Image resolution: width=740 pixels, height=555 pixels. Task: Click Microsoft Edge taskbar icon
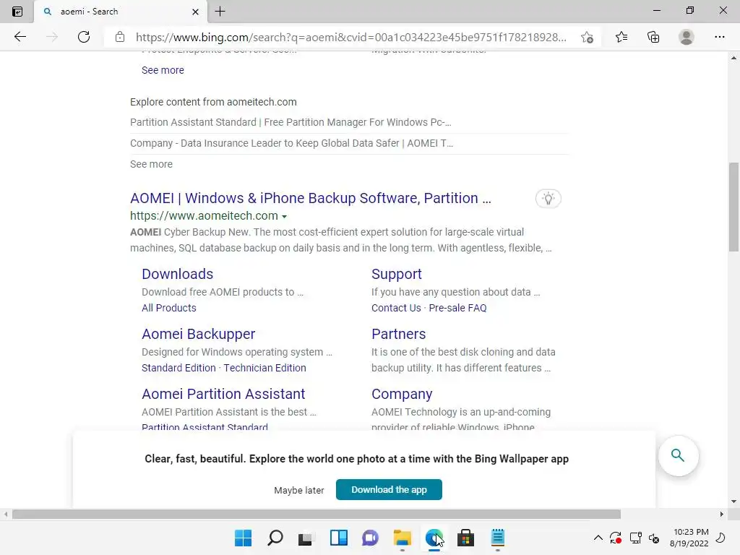click(x=434, y=538)
